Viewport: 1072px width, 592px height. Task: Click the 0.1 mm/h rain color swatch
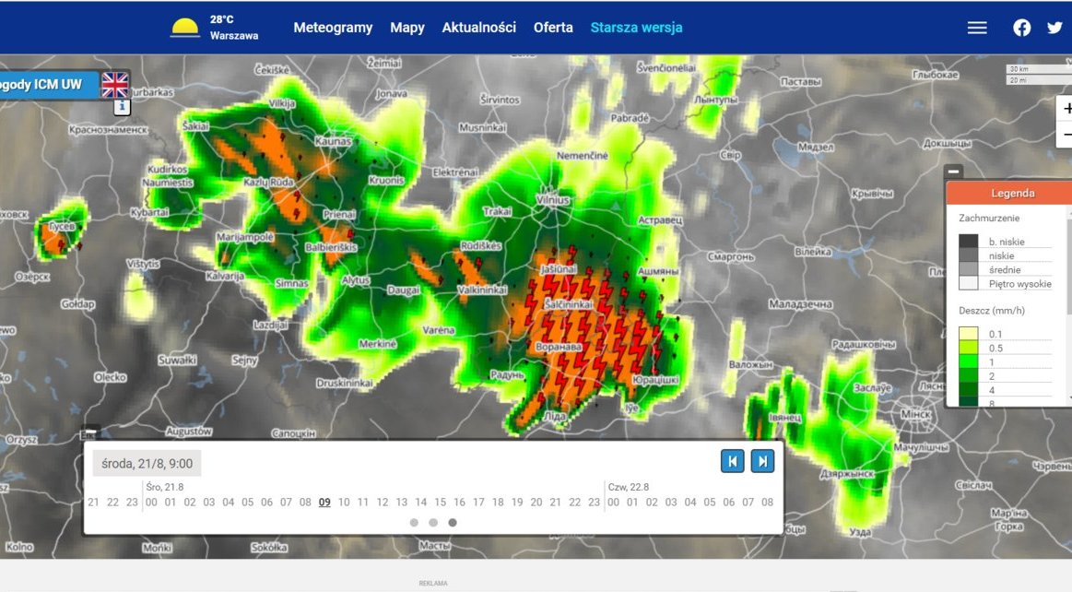point(968,334)
